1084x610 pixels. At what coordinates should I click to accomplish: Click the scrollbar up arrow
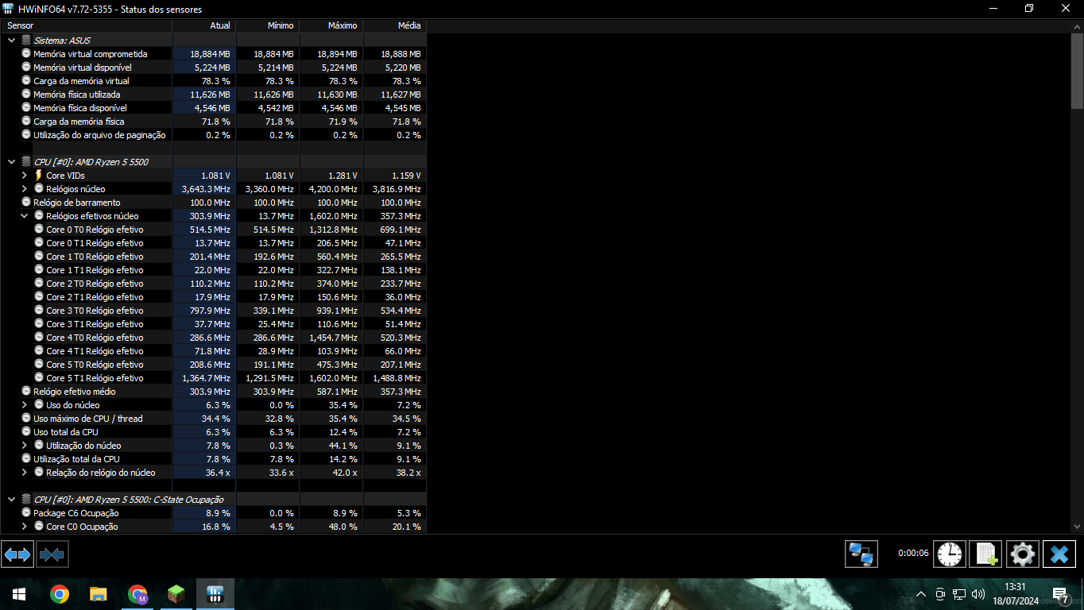pyautogui.click(x=1077, y=26)
